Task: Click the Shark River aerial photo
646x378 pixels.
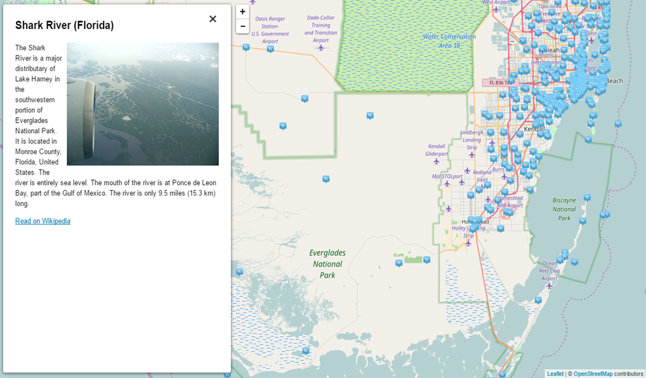Action: click(x=142, y=101)
